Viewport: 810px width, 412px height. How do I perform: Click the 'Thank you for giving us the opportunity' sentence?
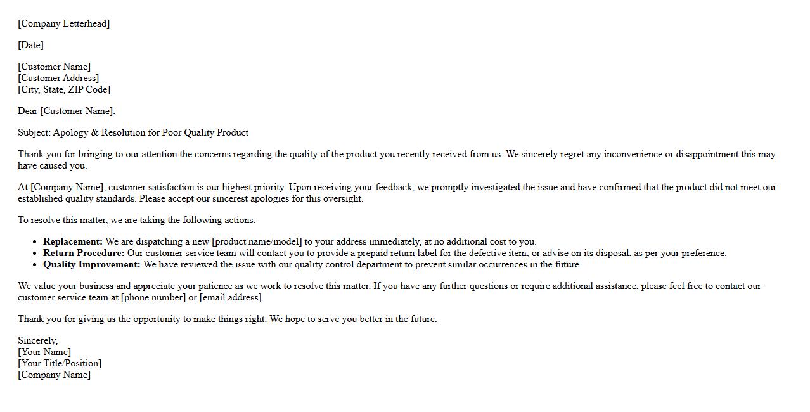[227, 319]
